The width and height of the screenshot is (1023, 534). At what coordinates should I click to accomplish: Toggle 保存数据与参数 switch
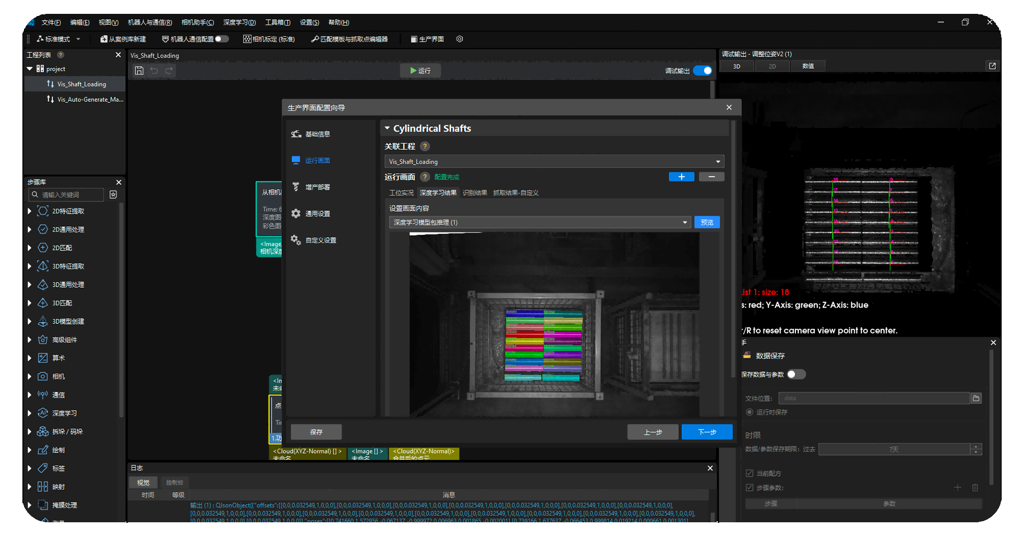tap(797, 374)
